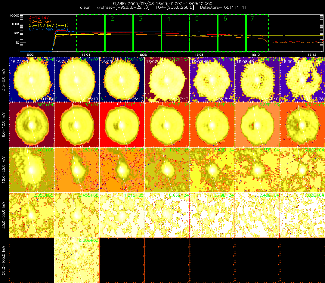The image size is (325, 283).
Task: Click the 16:08 time axis label
Action: (199, 54)
